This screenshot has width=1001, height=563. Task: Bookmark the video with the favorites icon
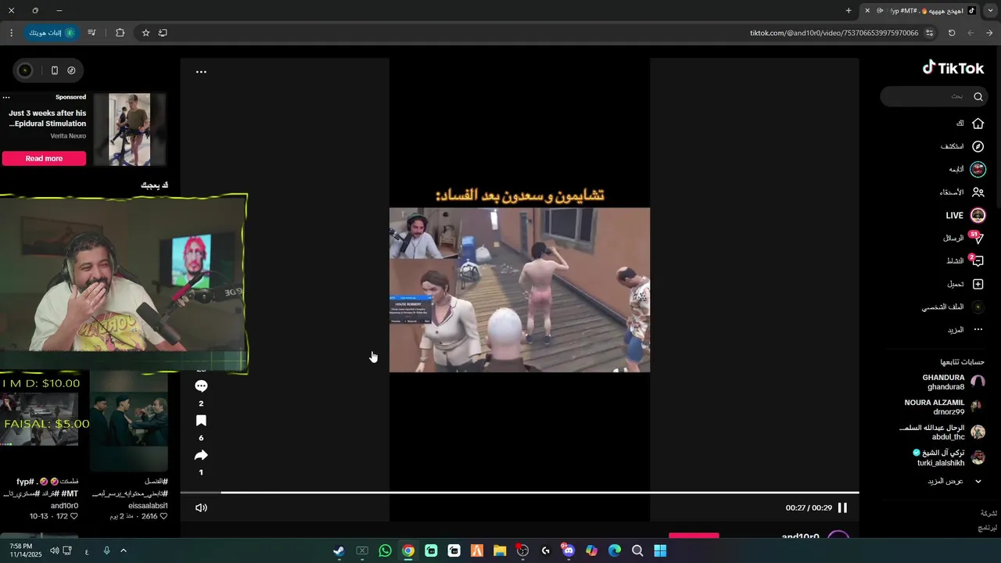[201, 421]
